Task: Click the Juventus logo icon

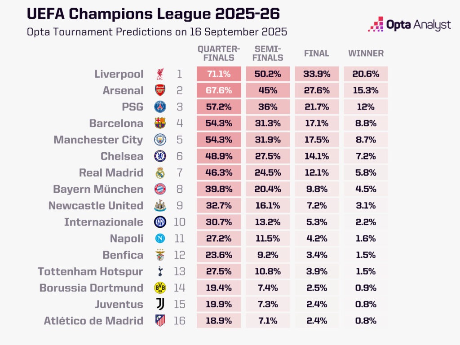Action: (160, 304)
